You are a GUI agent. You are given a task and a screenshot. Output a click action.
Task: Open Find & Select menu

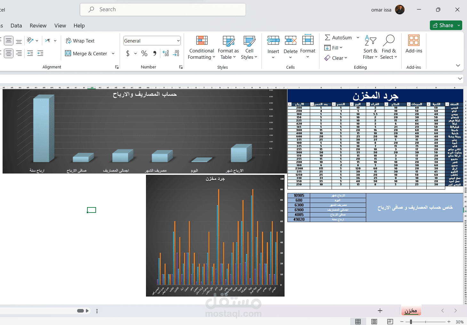point(389,48)
